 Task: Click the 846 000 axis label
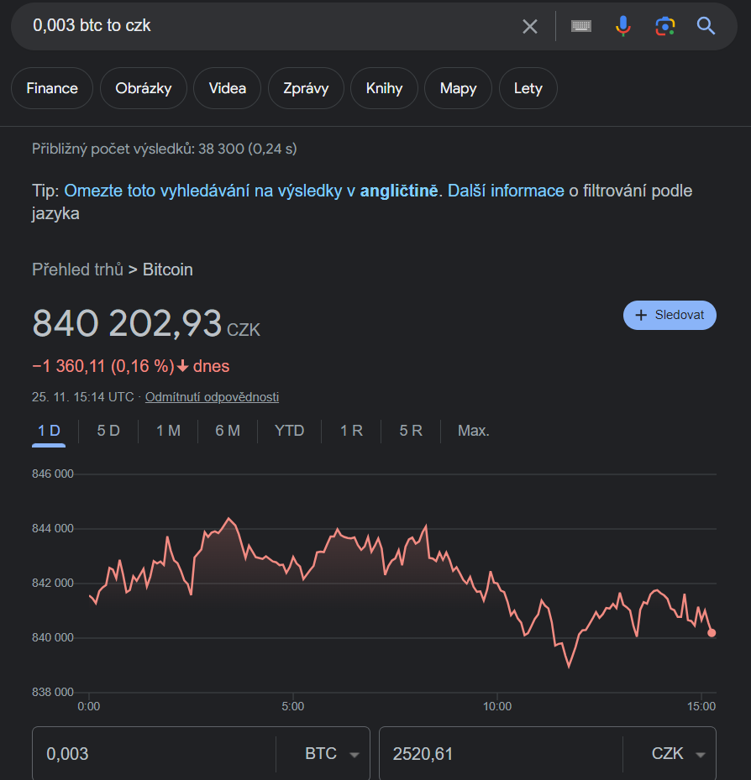coord(53,474)
